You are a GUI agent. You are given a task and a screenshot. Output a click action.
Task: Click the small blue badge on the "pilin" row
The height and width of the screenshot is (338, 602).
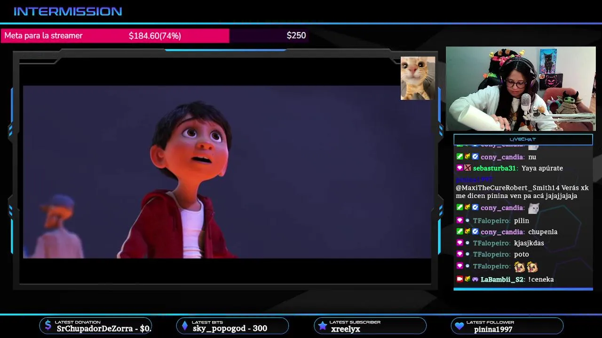point(467,220)
